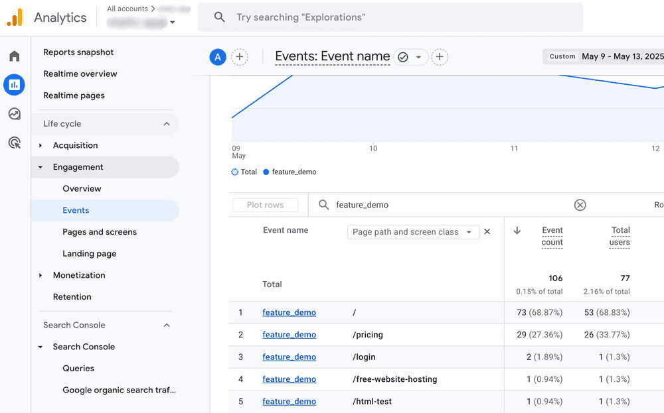Click the sort arrow on Event count column
Screen dimensions: 664x413
[x=517, y=231]
